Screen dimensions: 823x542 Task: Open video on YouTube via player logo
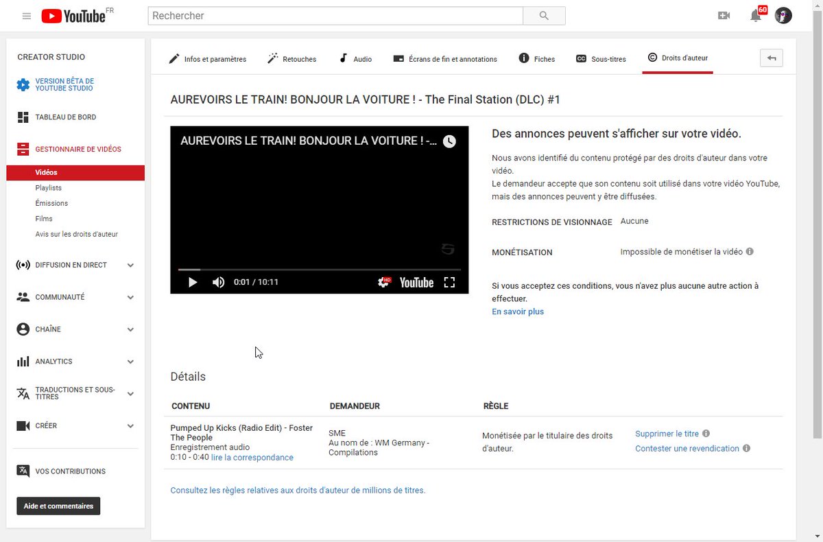(x=416, y=283)
